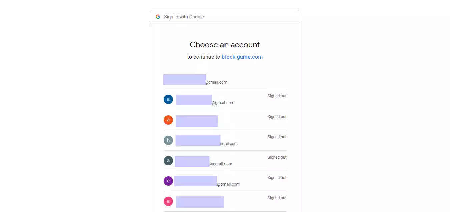Choose the orange "a" avatar account
This screenshot has width=450, height=212.
[168, 120]
